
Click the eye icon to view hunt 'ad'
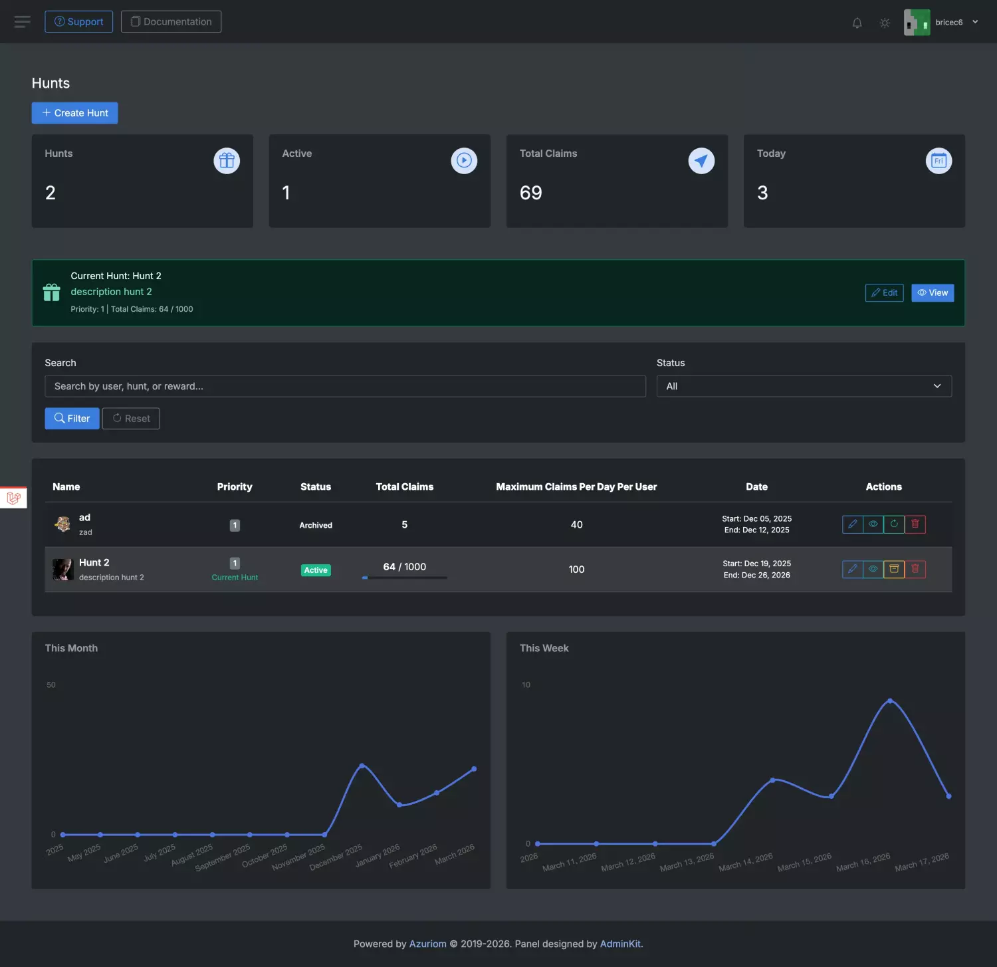pyautogui.click(x=873, y=524)
